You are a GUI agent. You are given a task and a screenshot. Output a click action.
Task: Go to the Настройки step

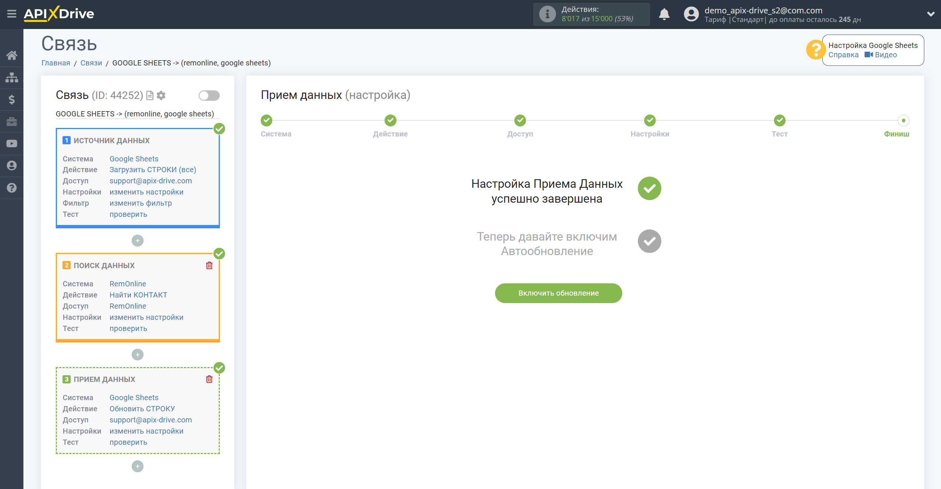[x=650, y=120]
